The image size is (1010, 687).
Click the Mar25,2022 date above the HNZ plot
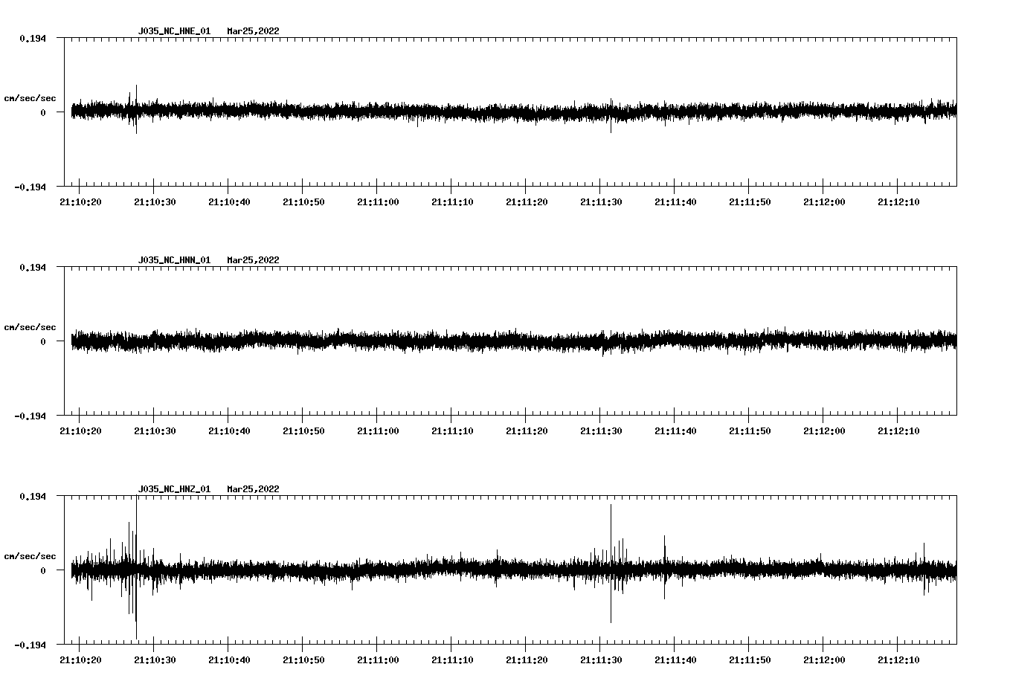253,489
